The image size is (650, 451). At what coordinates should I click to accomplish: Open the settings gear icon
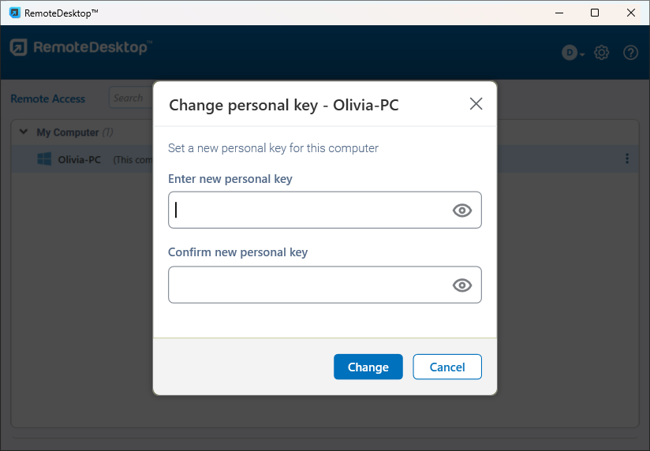[x=602, y=53]
